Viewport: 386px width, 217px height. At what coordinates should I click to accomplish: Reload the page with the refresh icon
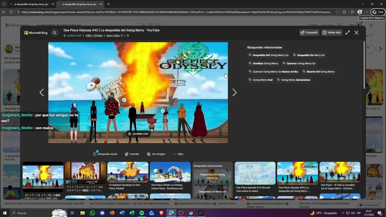coord(11,12)
